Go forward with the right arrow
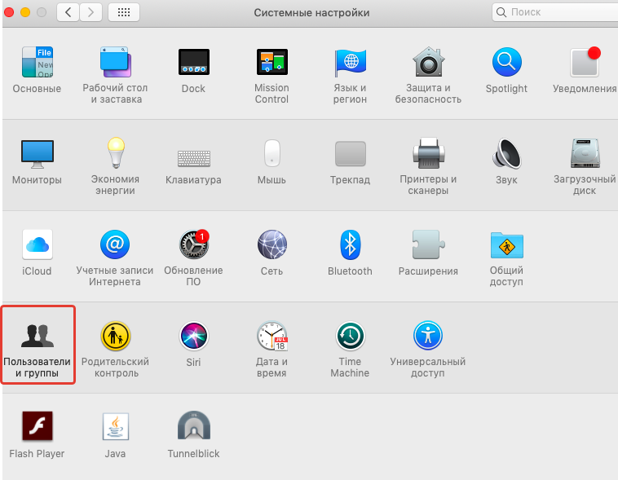This screenshot has height=480, width=618. pyautogui.click(x=91, y=12)
